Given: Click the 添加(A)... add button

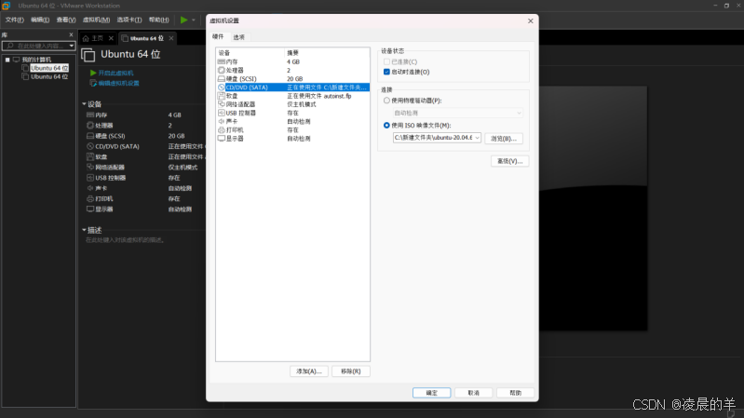Looking at the screenshot, I should click(x=309, y=371).
